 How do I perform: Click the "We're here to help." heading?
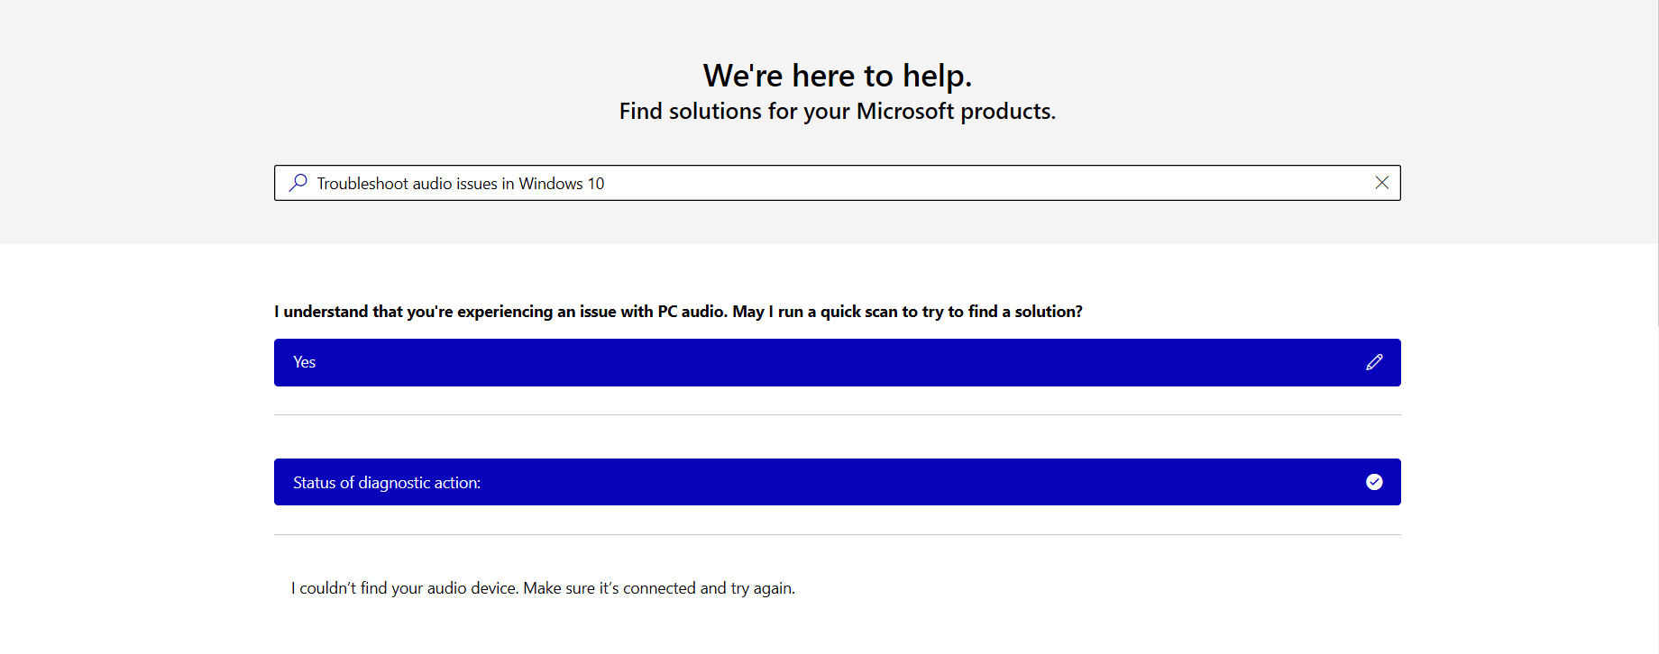tap(837, 76)
